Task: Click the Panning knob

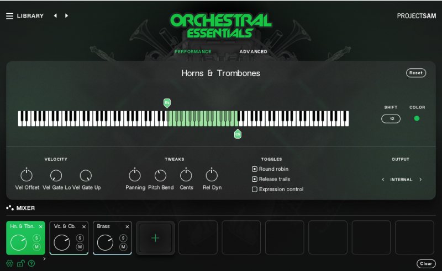Action: coord(135,175)
